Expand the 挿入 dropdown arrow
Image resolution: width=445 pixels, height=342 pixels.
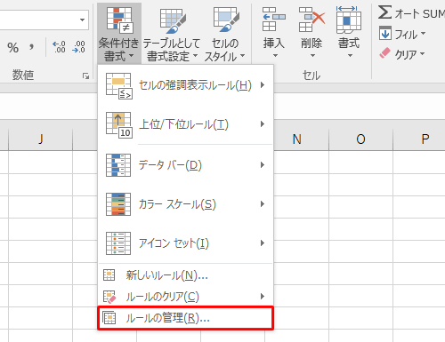pos(275,55)
